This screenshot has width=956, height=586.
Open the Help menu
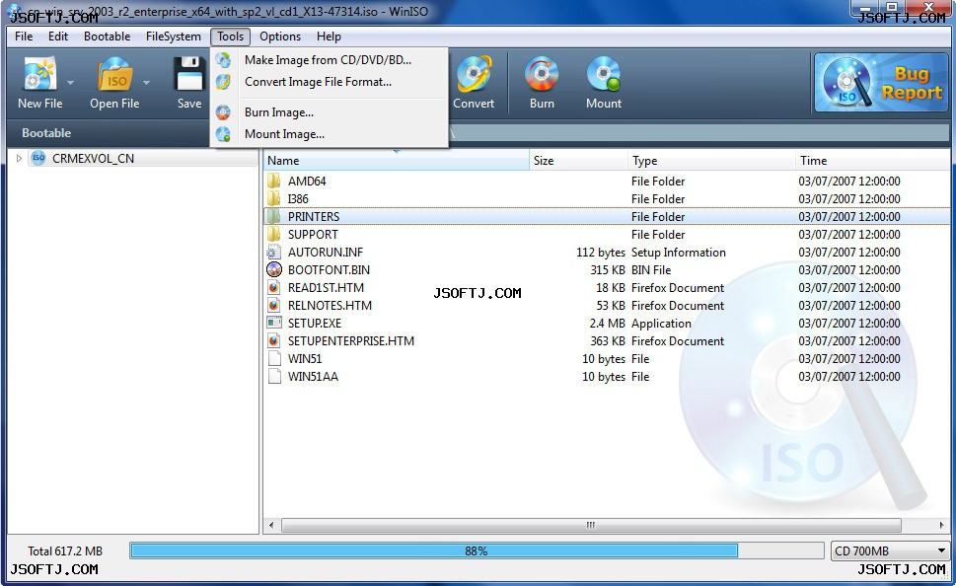(x=329, y=37)
